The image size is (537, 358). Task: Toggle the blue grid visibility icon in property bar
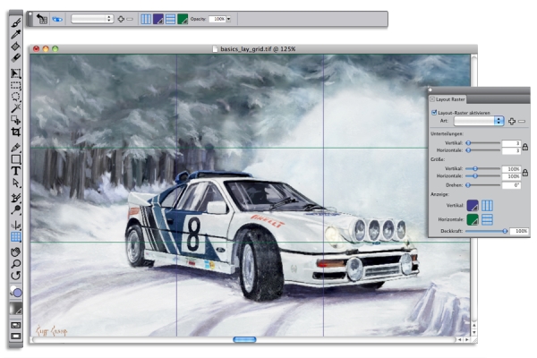(x=57, y=19)
